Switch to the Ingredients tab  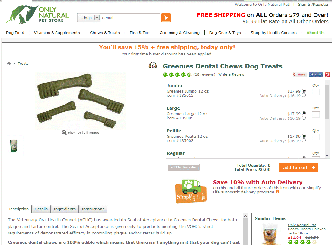65,209
